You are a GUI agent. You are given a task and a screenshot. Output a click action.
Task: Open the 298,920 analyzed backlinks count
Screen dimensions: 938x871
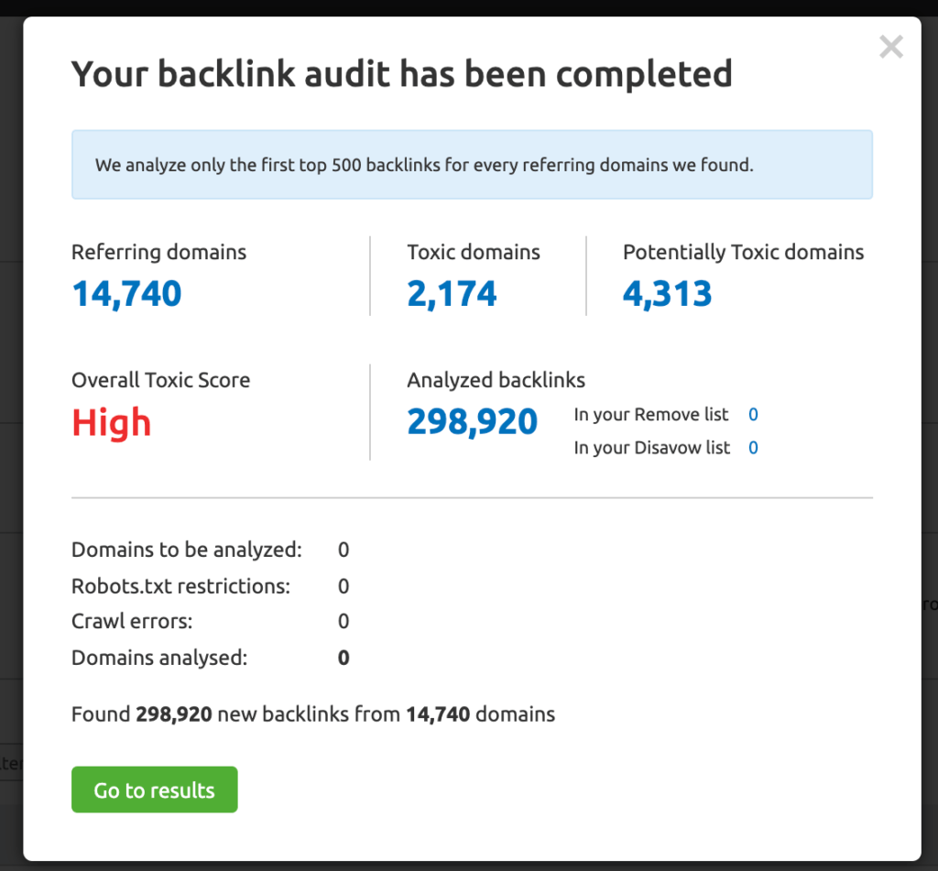point(473,421)
